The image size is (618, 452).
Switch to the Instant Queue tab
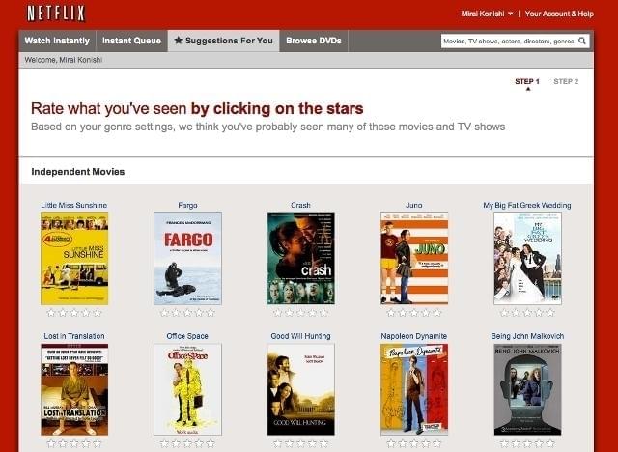pyautogui.click(x=131, y=42)
